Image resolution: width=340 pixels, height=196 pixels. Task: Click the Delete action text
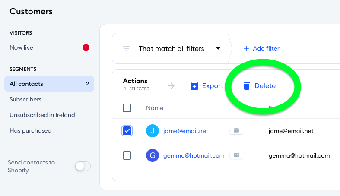click(x=265, y=86)
